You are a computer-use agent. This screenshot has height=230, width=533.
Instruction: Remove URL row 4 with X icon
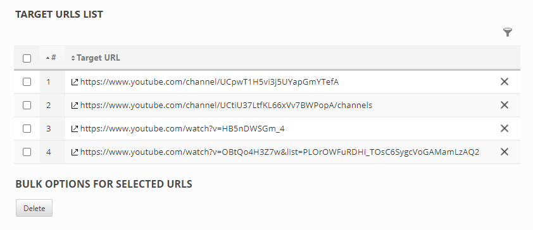point(505,152)
